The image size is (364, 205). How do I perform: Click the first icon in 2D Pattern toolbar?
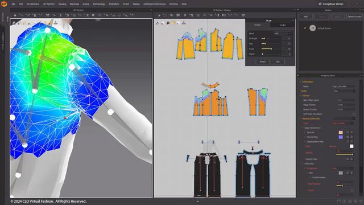click(x=159, y=15)
